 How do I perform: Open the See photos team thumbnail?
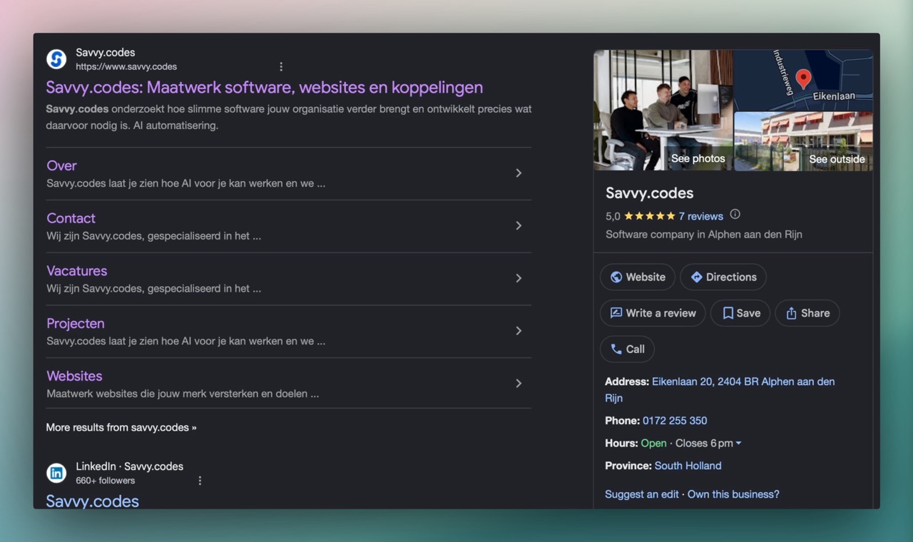tap(663, 110)
